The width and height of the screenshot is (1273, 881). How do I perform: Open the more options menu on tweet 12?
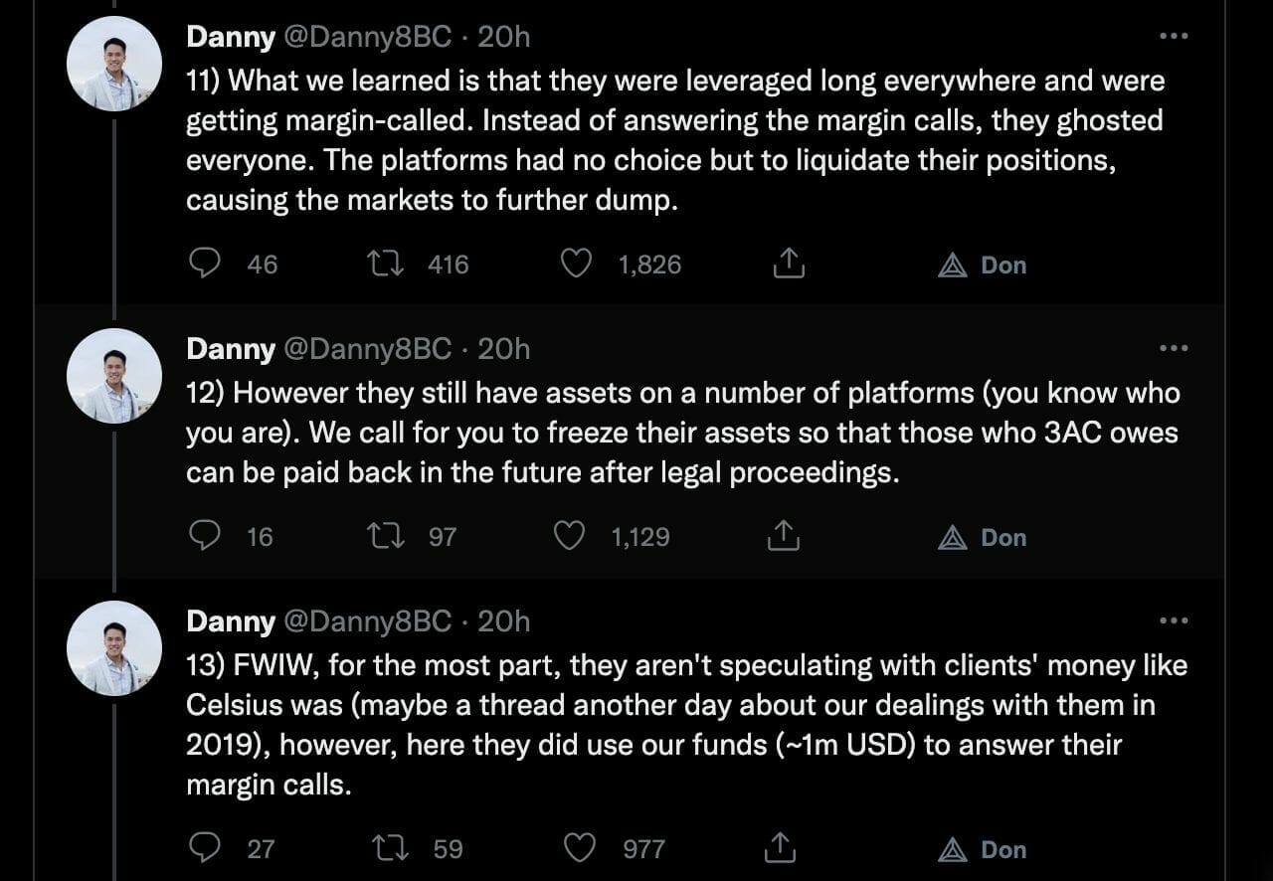(x=1175, y=348)
